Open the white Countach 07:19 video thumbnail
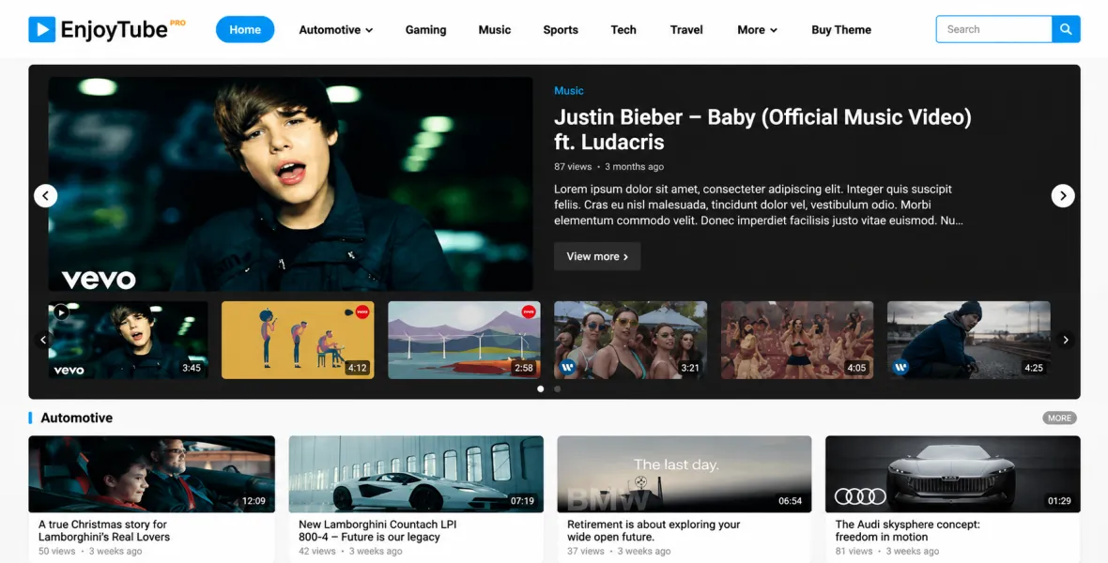This screenshot has width=1108, height=563. [x=416, y=474]
